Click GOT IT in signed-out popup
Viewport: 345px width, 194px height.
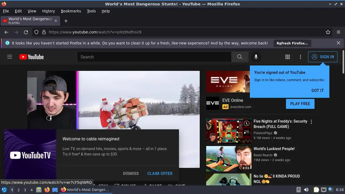tap(318, 91)
